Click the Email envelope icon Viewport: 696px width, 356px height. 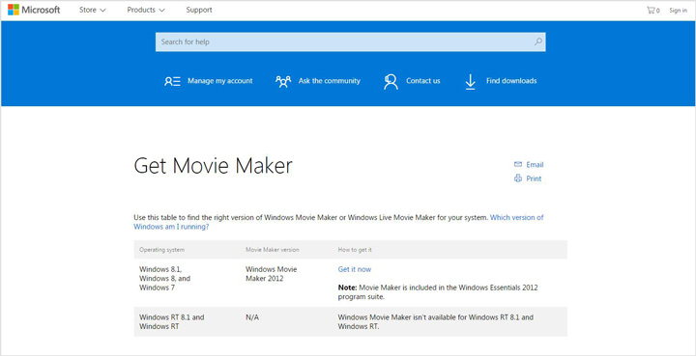517,164
